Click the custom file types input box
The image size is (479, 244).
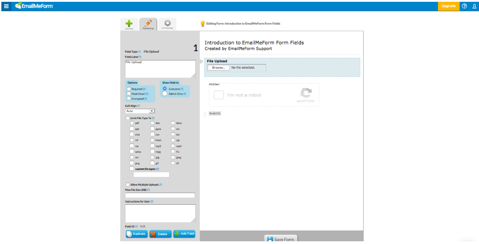[x=151, y=175]
